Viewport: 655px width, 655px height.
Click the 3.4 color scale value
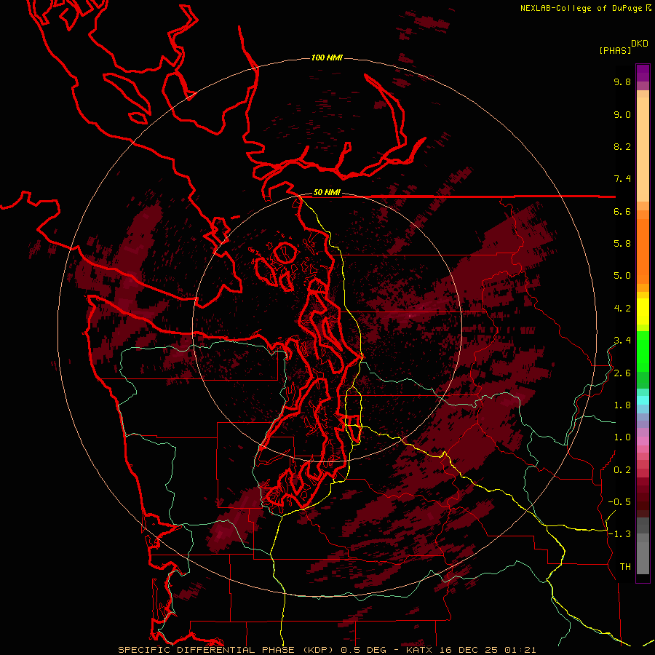[x=622, y=341]
